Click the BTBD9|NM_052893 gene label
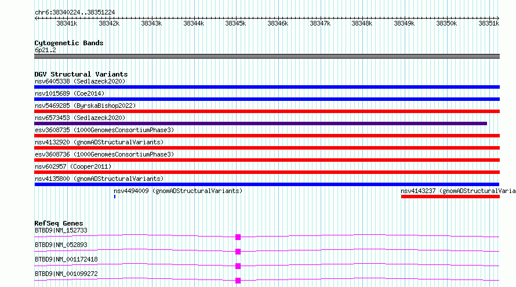The image size is (516, 287). [61, 245]
